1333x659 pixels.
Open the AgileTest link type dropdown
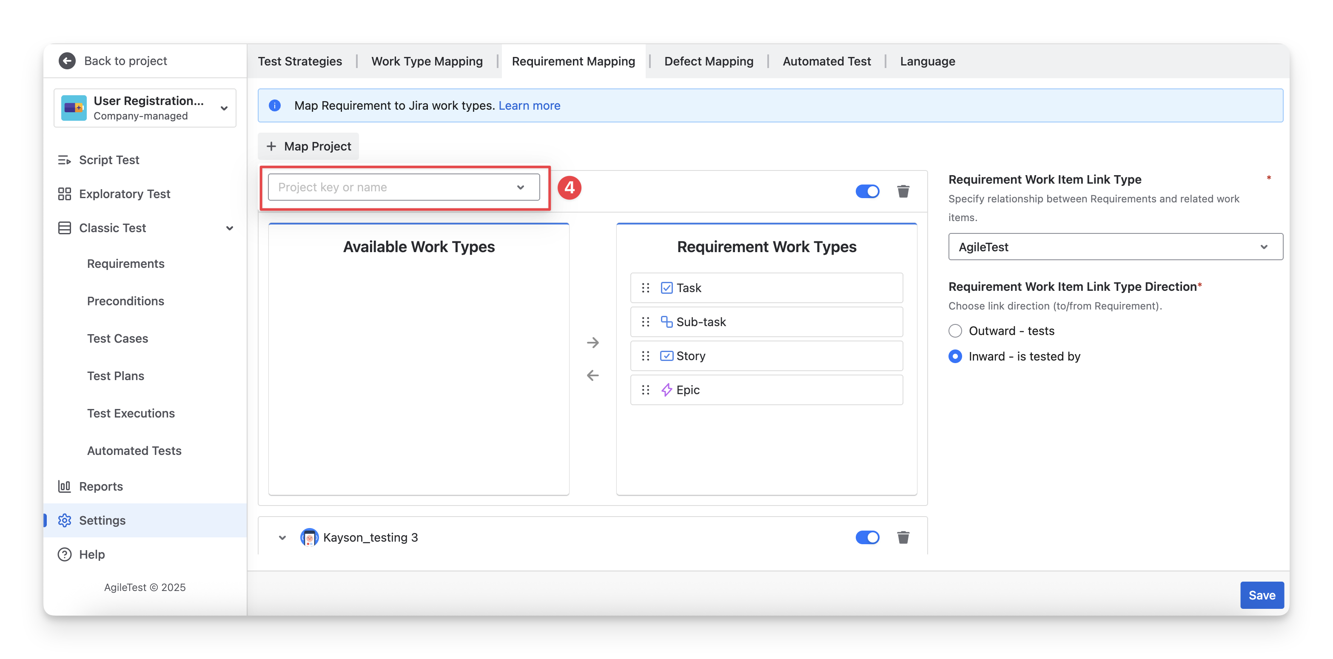(x=1115, y=247)
